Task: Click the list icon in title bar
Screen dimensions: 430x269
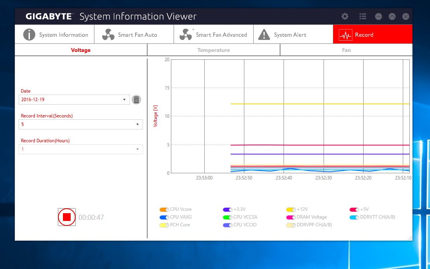Action: 363,16
